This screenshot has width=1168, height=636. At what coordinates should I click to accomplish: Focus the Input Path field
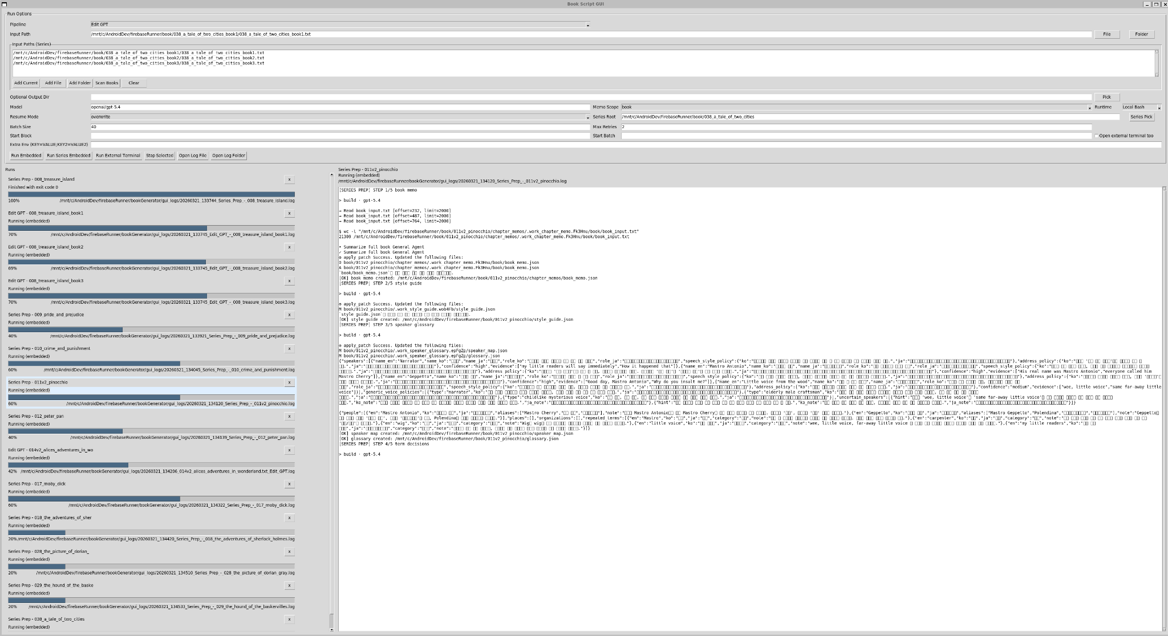point(591,34)
